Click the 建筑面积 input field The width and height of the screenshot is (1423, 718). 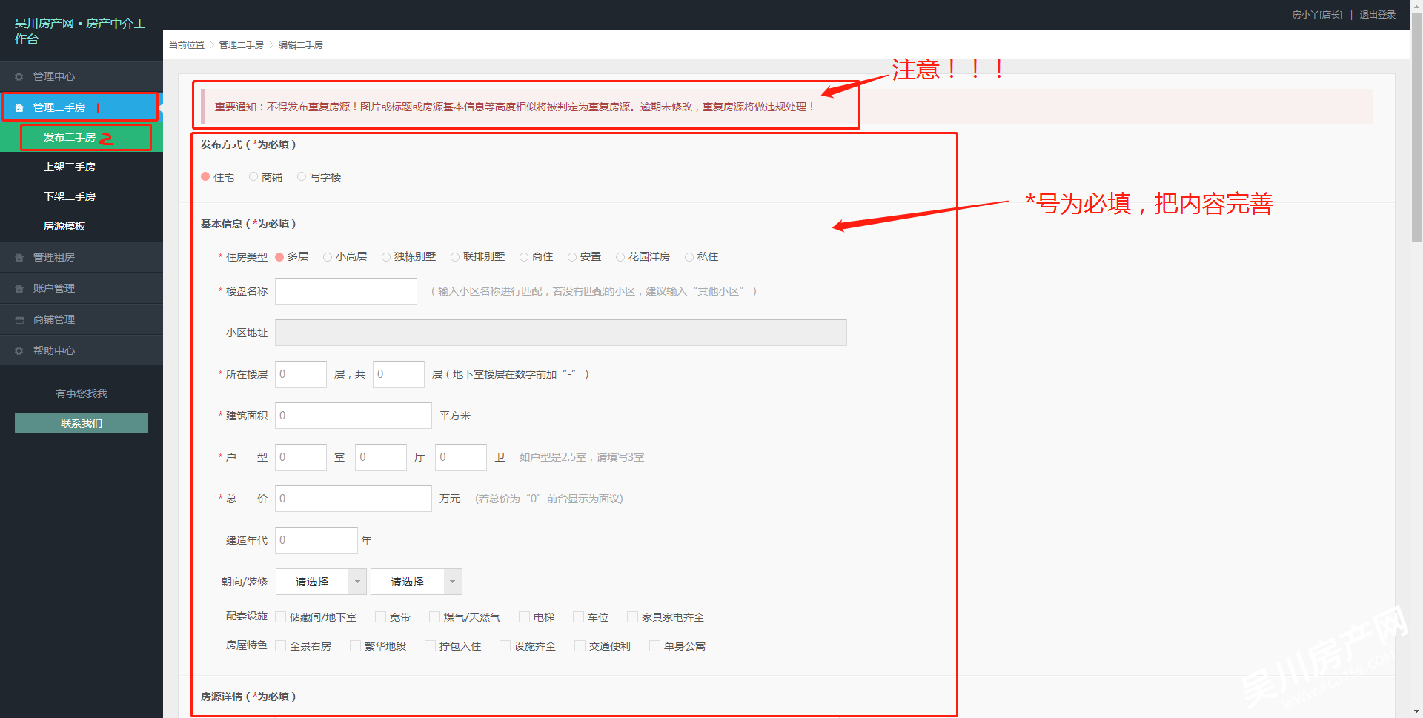354,416
